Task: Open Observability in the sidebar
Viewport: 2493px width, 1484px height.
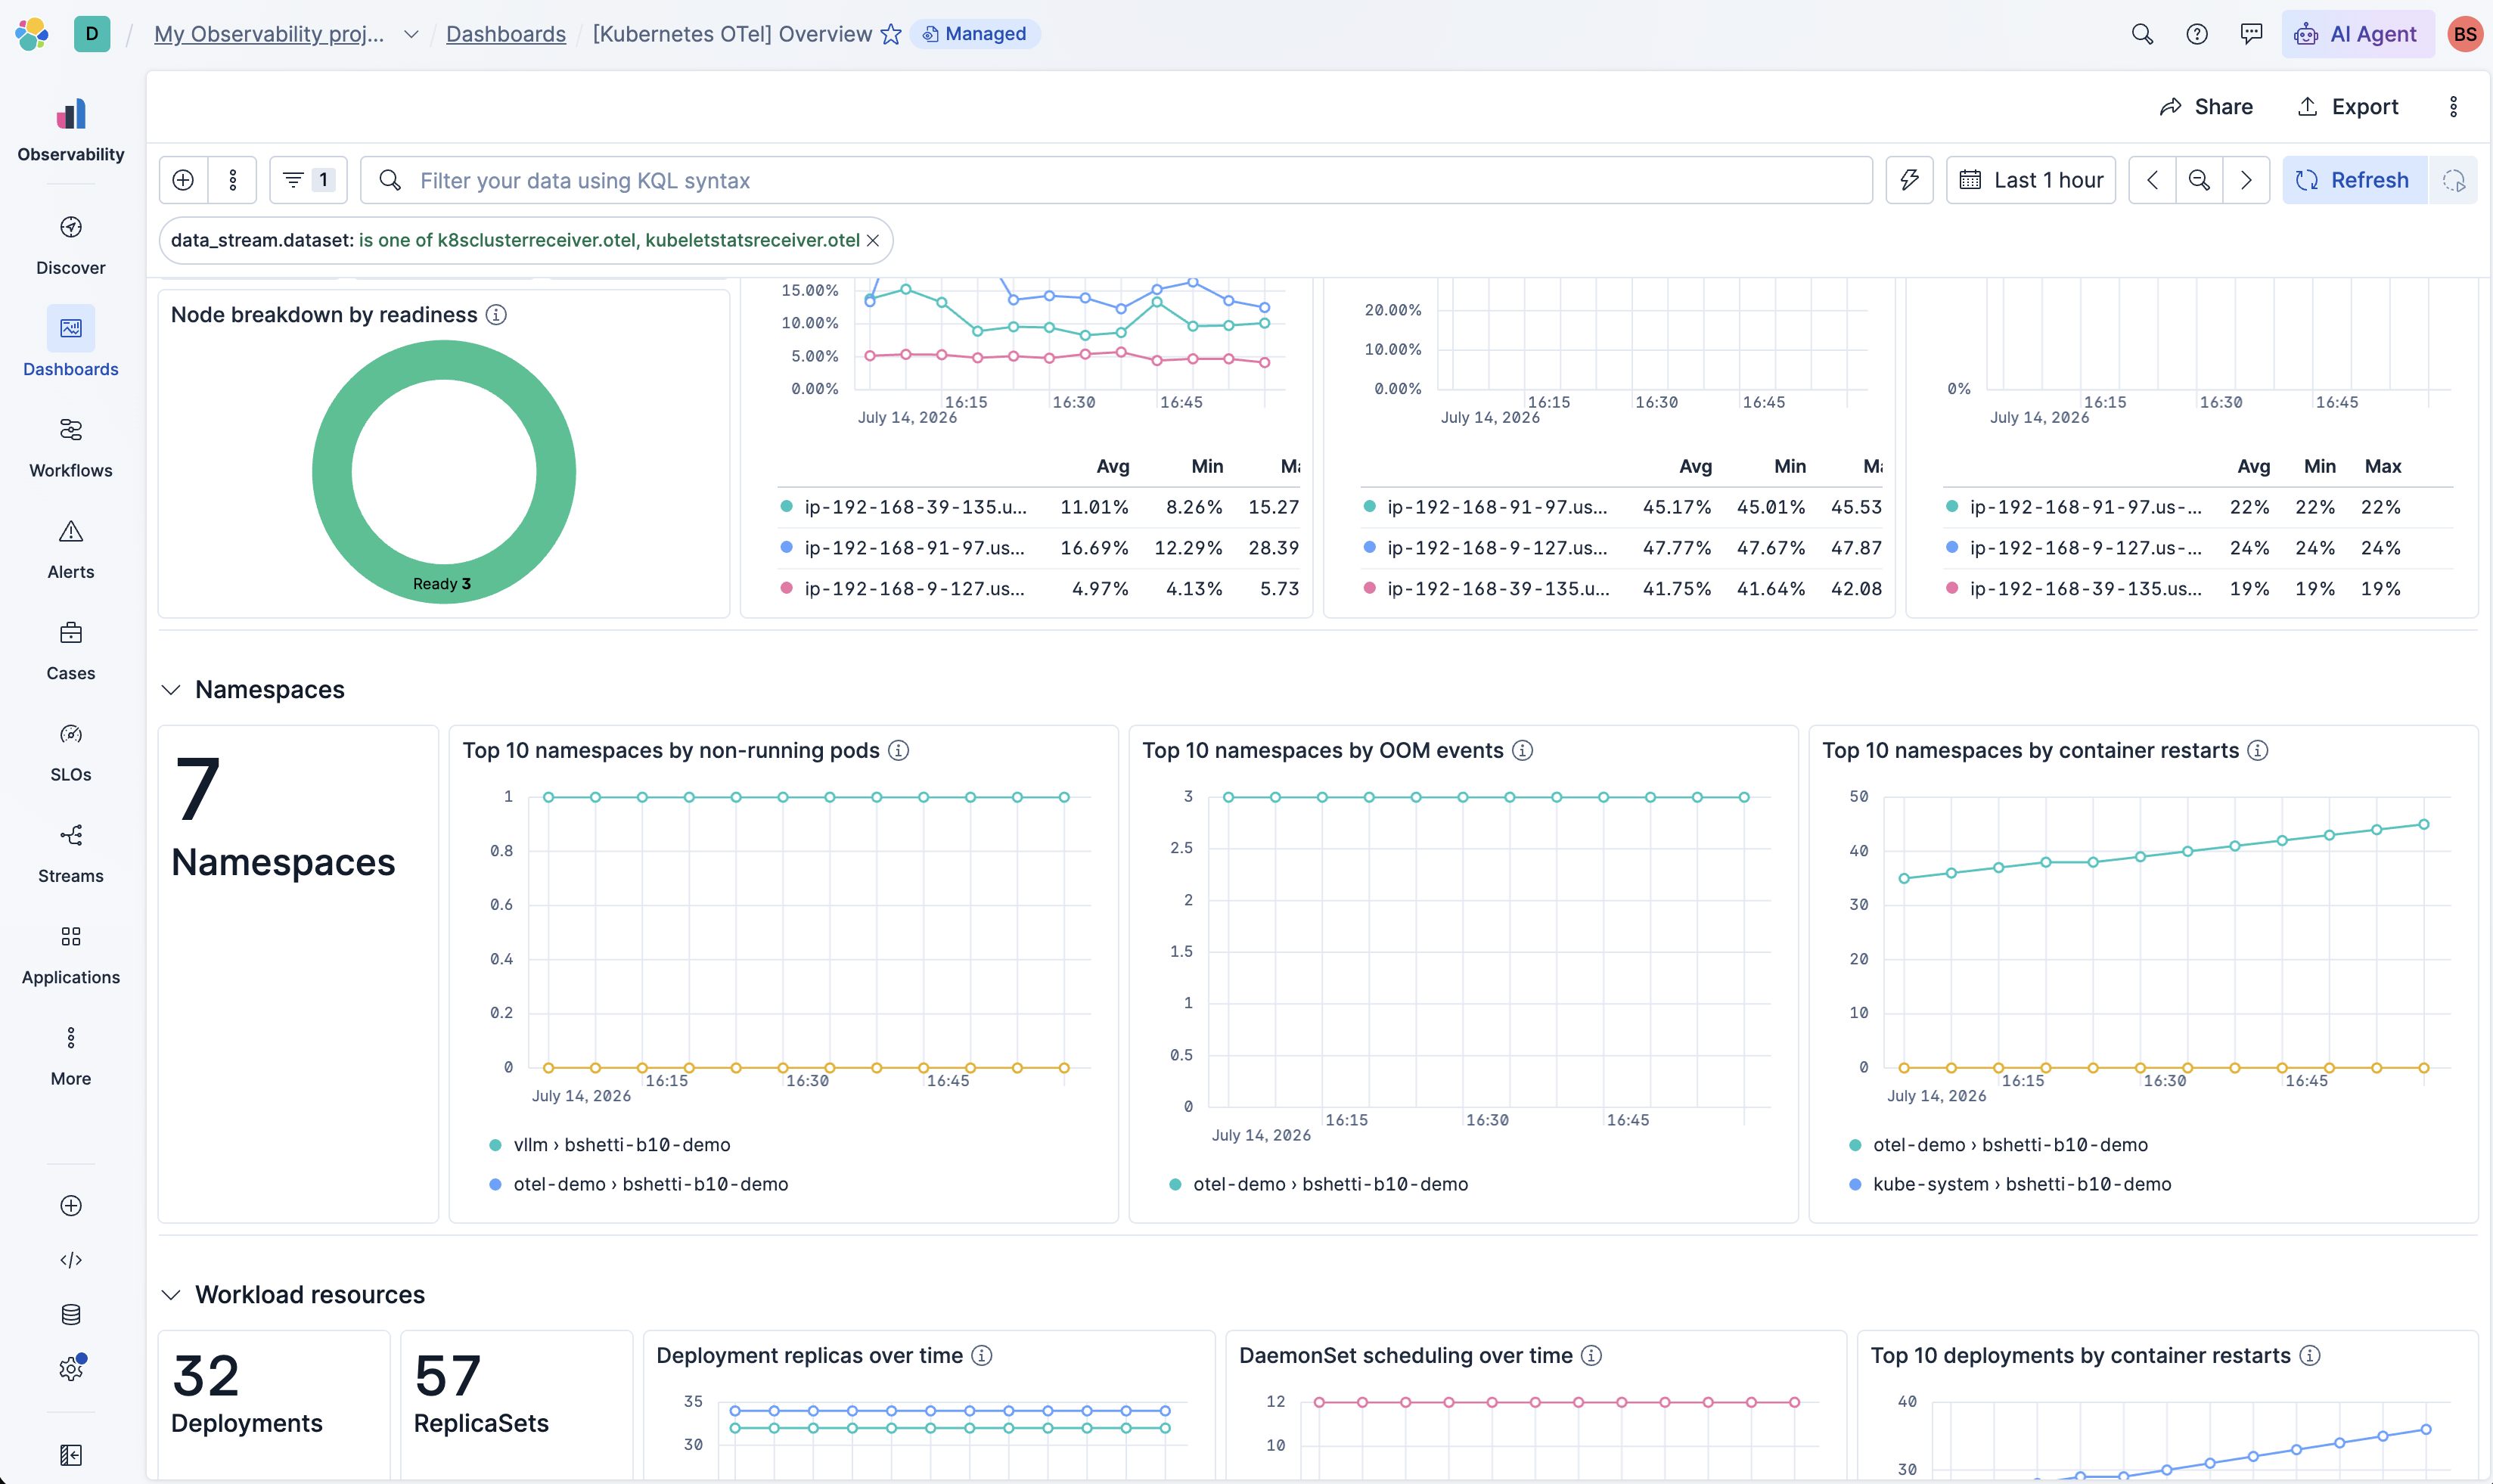Action: (71, 130)
